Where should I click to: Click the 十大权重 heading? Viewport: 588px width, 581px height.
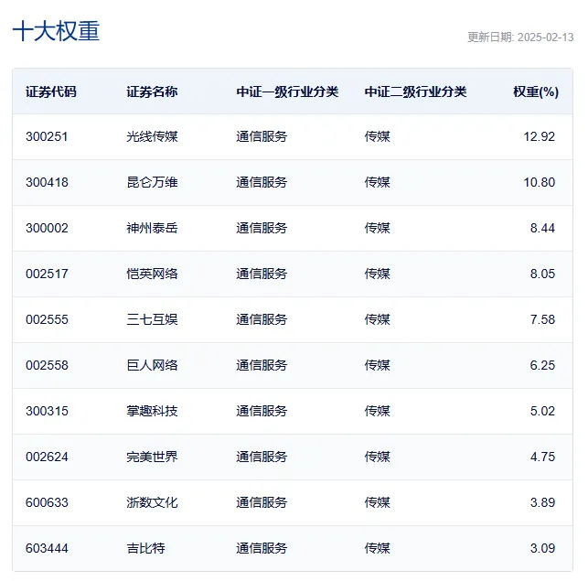tap(57, 31)
